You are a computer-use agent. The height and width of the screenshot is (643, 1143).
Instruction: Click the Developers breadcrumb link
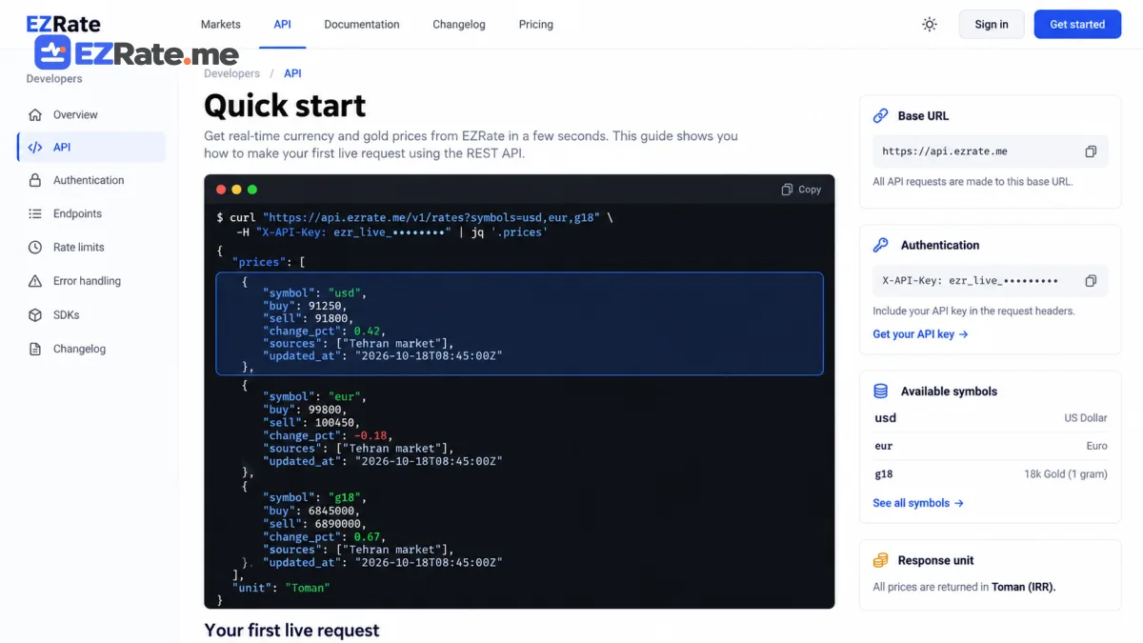coord(232,73)
